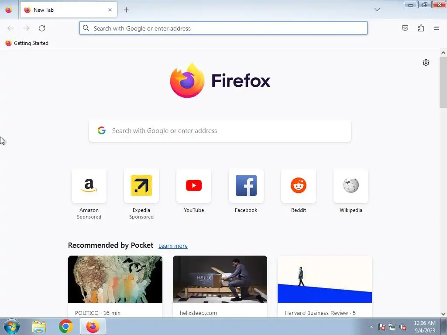
Task: Expand the list all tabs chevron
Action: click(x=377, y=10)
